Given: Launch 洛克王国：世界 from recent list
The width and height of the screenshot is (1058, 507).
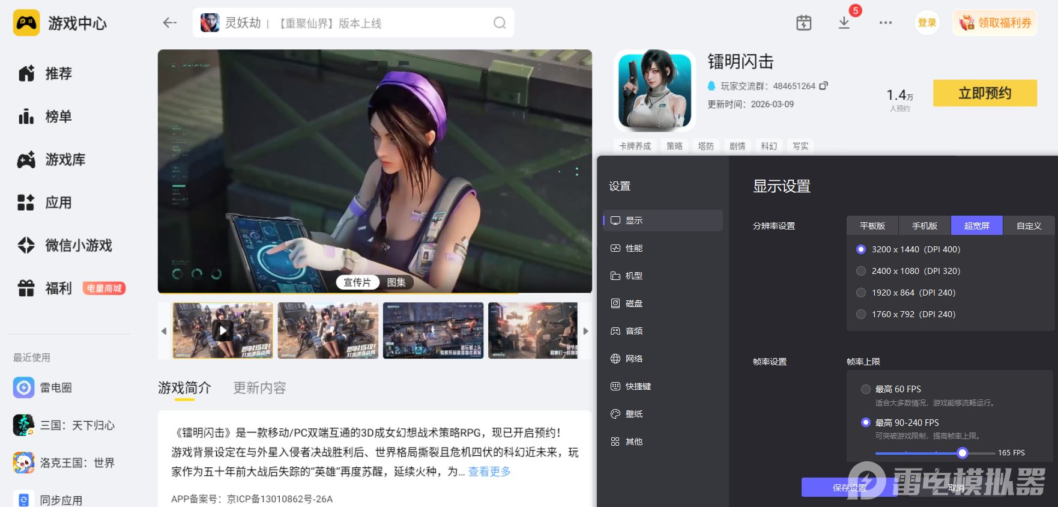Looking at the screenshot, I should pos(64,463).
